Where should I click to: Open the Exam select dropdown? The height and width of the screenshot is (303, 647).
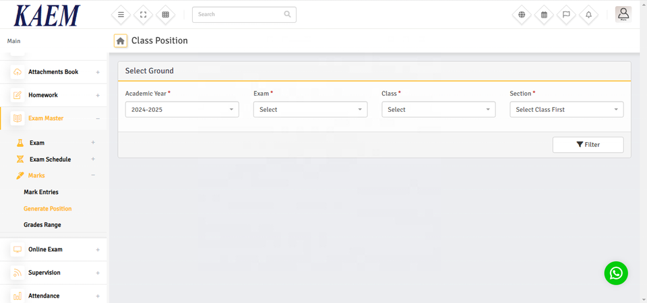(x=310, y=109)
